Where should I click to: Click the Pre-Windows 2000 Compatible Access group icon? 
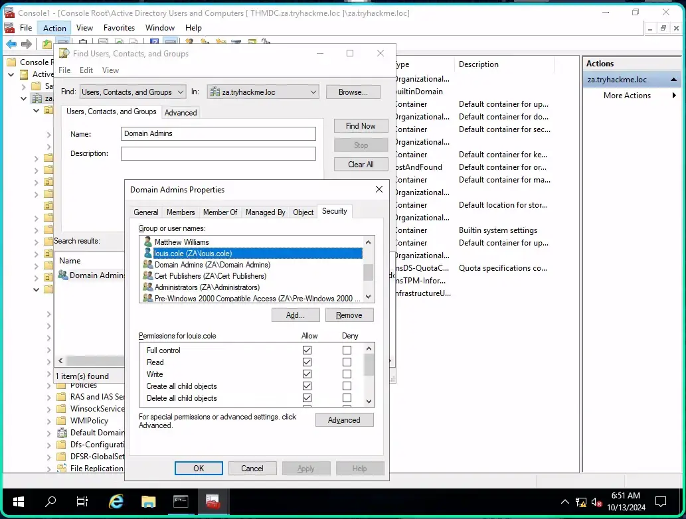(148, 298)
